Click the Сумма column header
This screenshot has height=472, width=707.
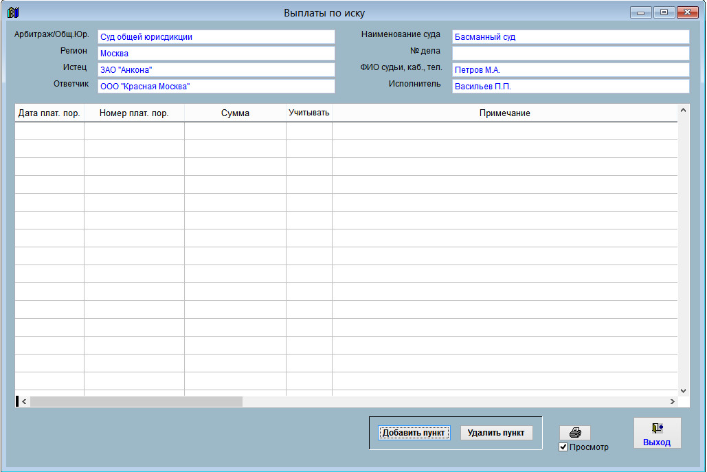[x=235, y=113]
